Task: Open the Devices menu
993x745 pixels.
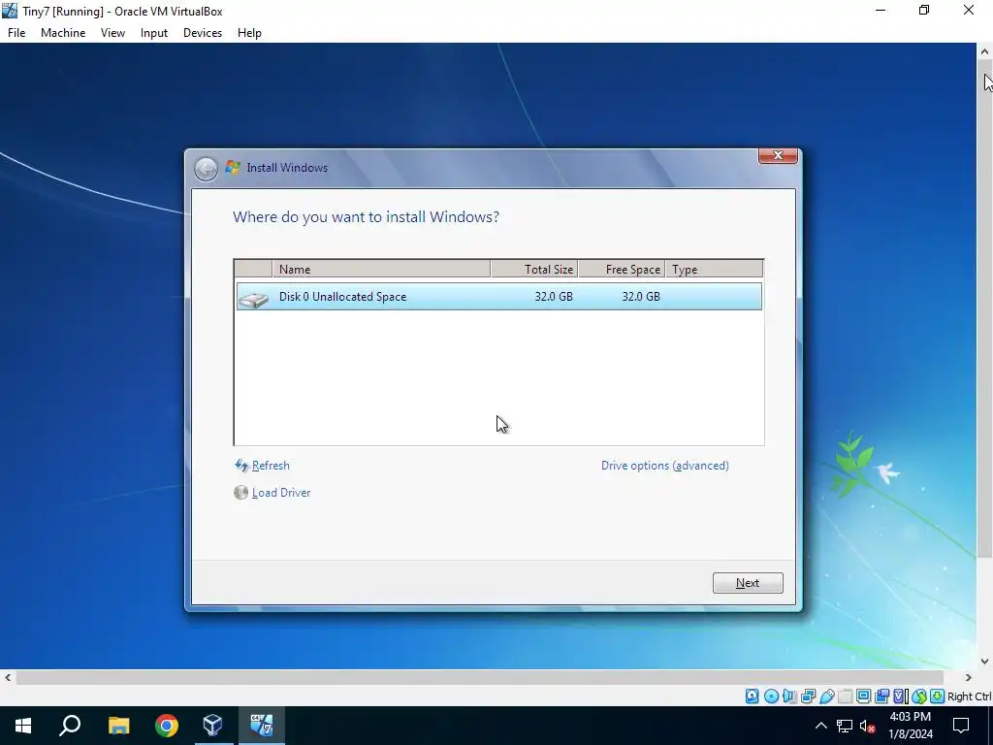Action: (203, 33)
